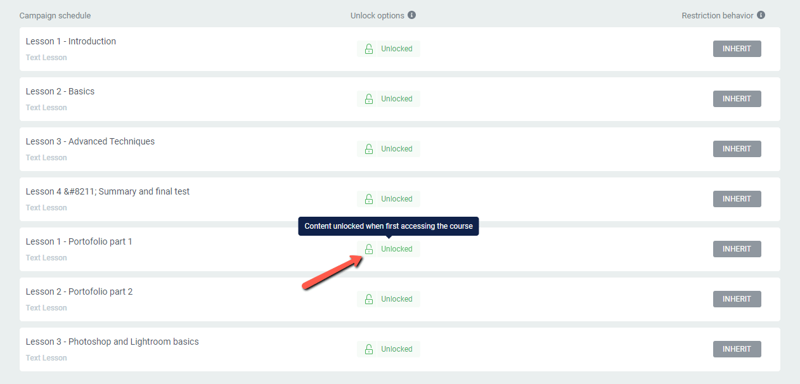
Task: Click the lock icon for Lesson 3 - Advanced Techniques
Action: pyautogui.click(x=368, y=149)
